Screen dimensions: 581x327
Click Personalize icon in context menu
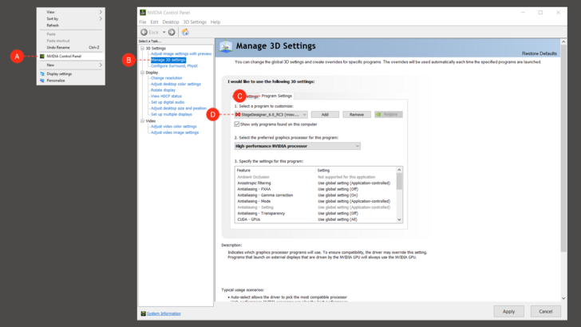coord(42,81)
